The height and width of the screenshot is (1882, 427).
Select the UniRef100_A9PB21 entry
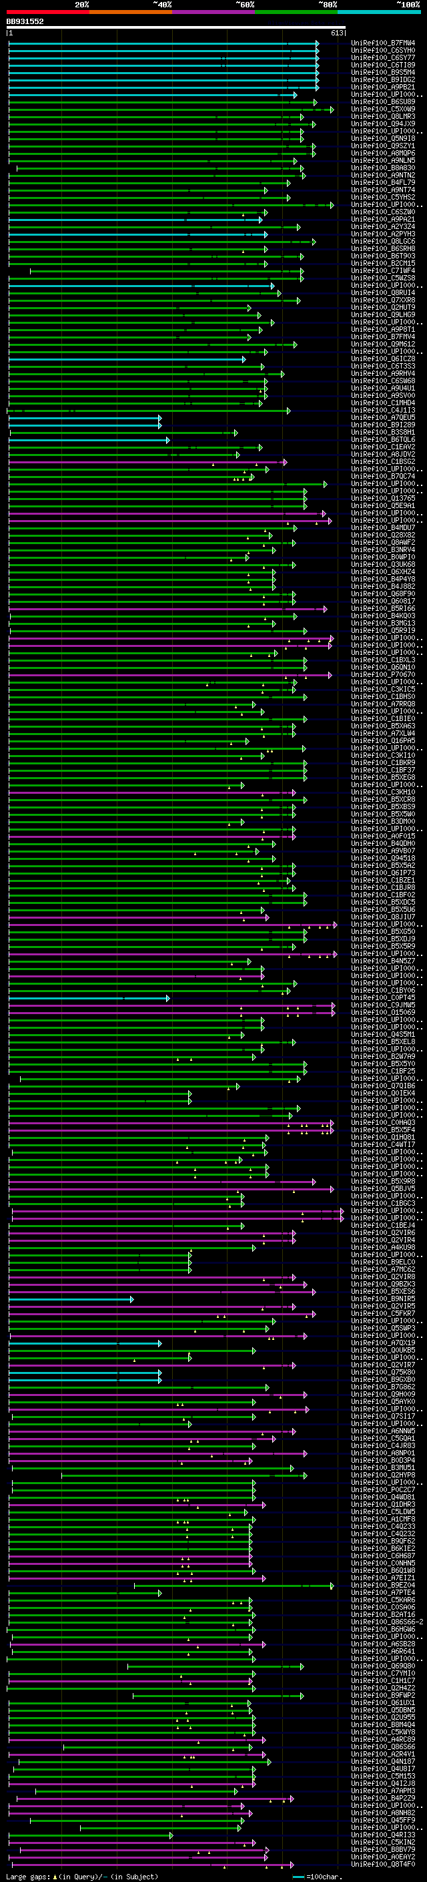(x=383, y=87)
